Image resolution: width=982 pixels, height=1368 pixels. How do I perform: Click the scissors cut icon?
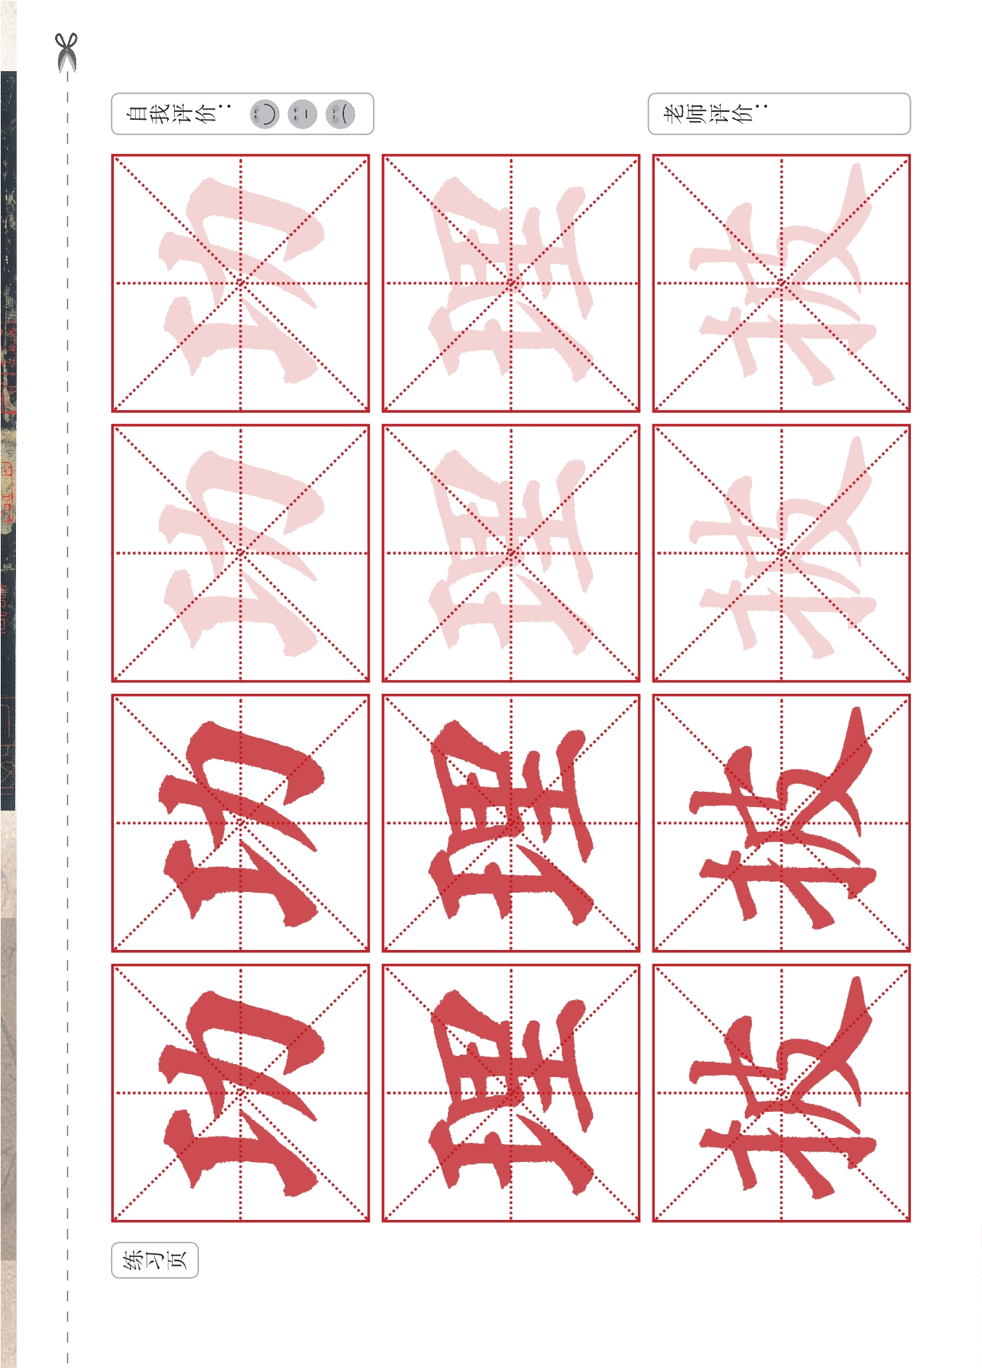67,52
